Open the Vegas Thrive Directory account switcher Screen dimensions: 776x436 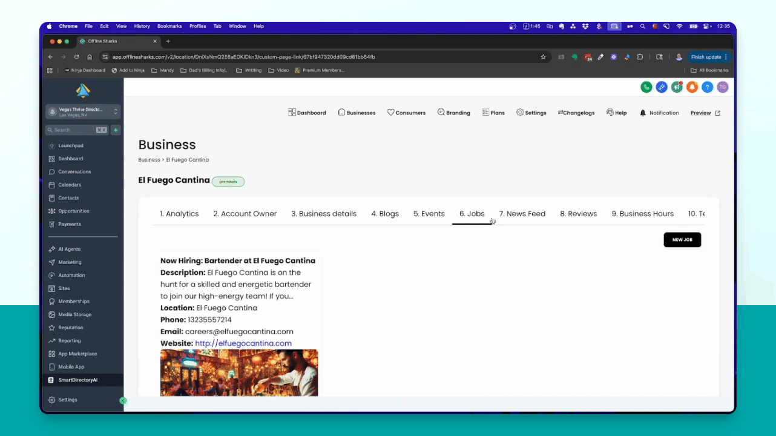[83, 112]
